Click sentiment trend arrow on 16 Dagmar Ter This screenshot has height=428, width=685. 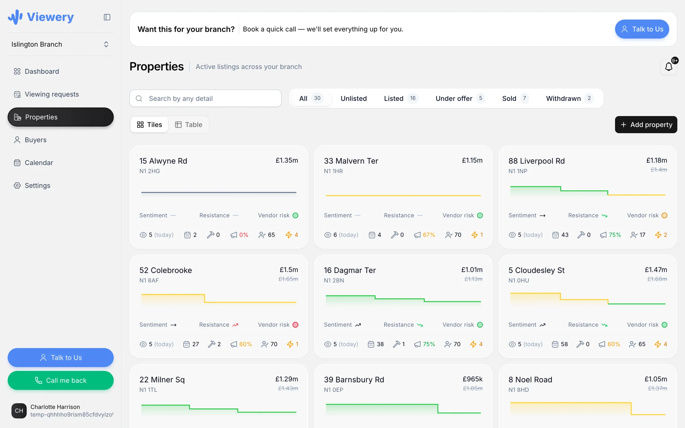(358, 325)
